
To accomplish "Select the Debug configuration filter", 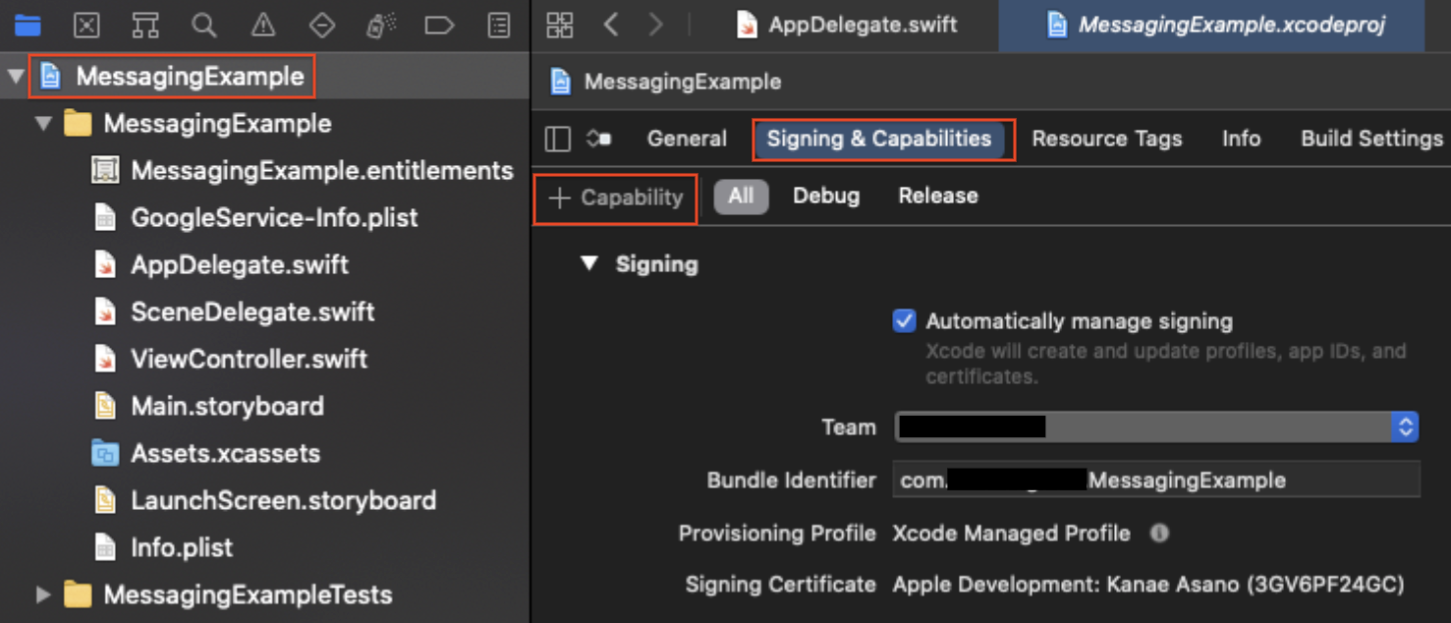I will 825,196.
